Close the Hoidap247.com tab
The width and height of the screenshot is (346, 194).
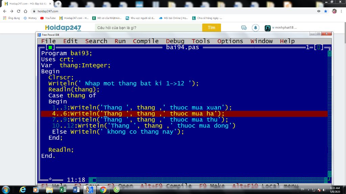click(50, 4)
